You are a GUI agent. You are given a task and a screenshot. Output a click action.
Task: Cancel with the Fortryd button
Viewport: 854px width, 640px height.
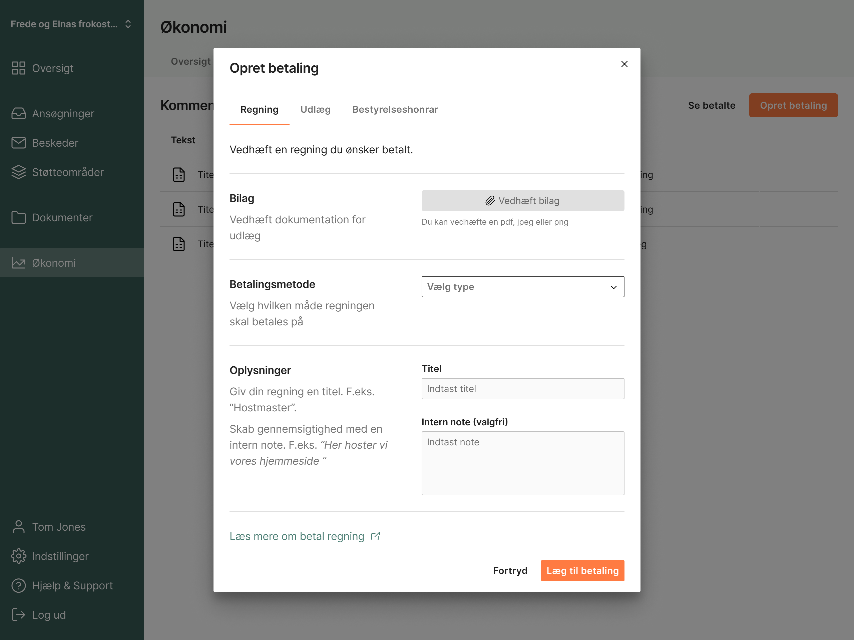pyautogui.click(x=510, y=571)
